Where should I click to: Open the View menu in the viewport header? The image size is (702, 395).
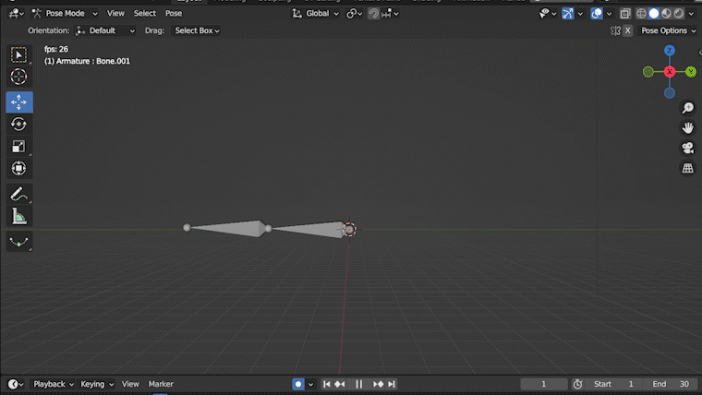[115, 14]
